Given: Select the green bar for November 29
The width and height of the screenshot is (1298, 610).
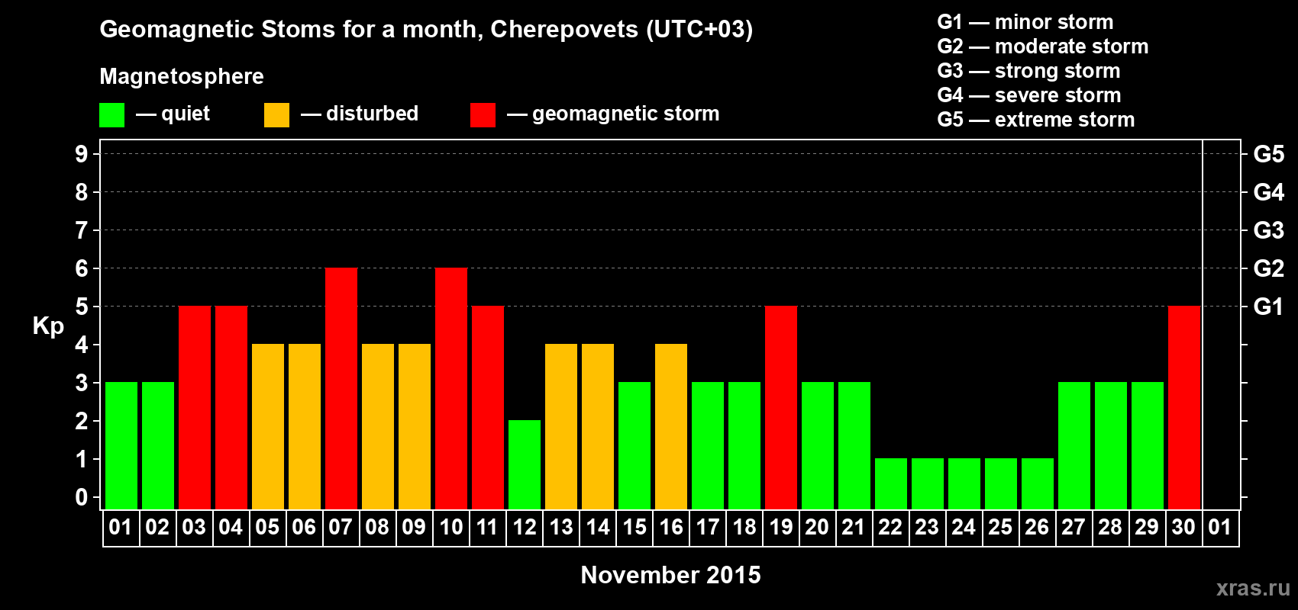Looking at the screenshot, I should [x=1148, y=445].
